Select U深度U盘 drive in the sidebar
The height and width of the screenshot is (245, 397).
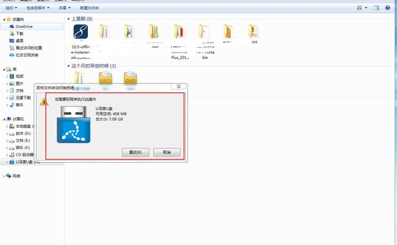click(24, 162)
